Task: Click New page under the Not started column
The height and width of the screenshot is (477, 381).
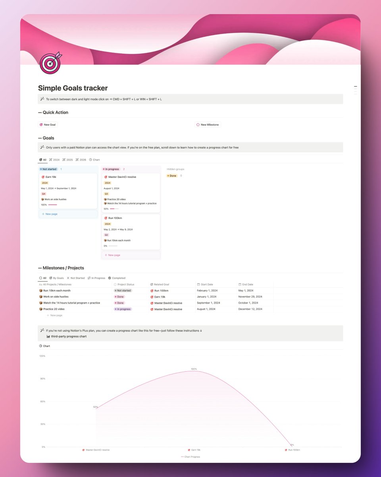Action: (50, 214)
